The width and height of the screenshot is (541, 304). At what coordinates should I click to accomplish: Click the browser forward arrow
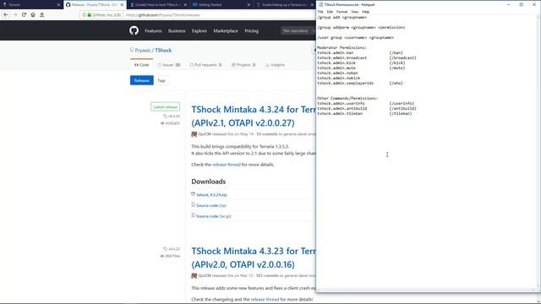(14, 15)
